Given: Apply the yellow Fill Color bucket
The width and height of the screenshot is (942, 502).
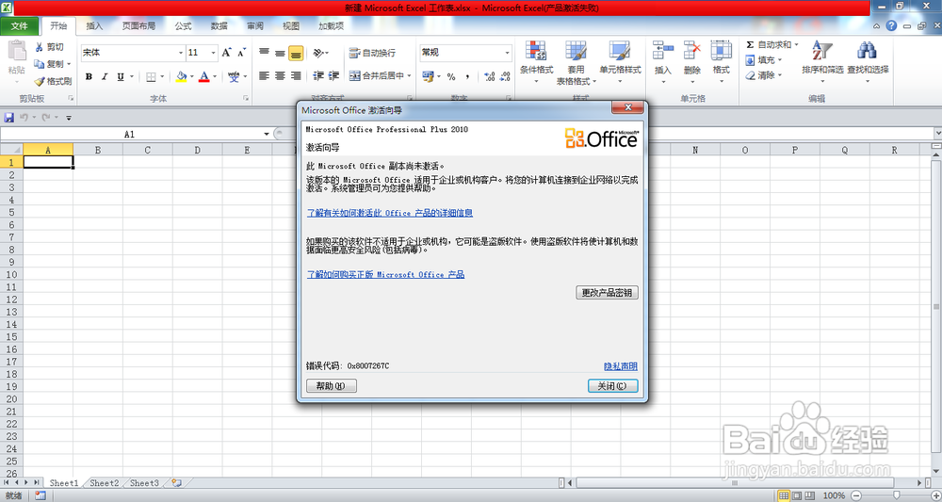Looking at the screenshot, I should pyautogui.click(x=181, y=76).
